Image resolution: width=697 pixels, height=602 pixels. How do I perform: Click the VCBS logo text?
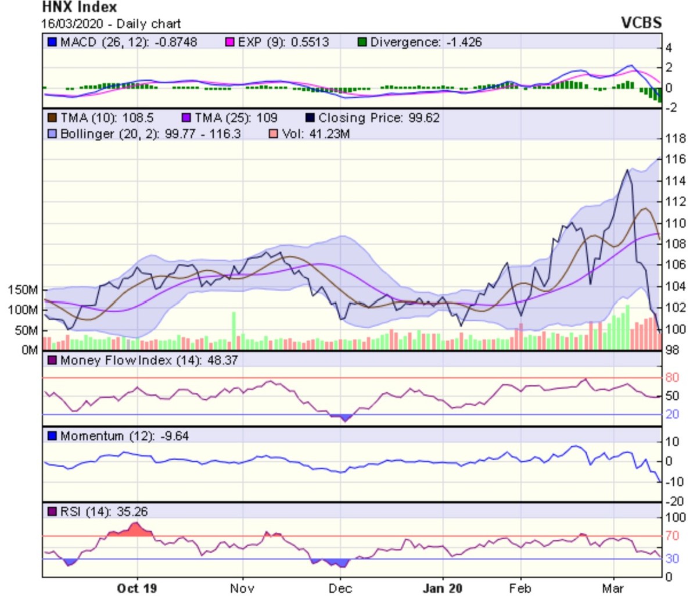coord(641,23)
